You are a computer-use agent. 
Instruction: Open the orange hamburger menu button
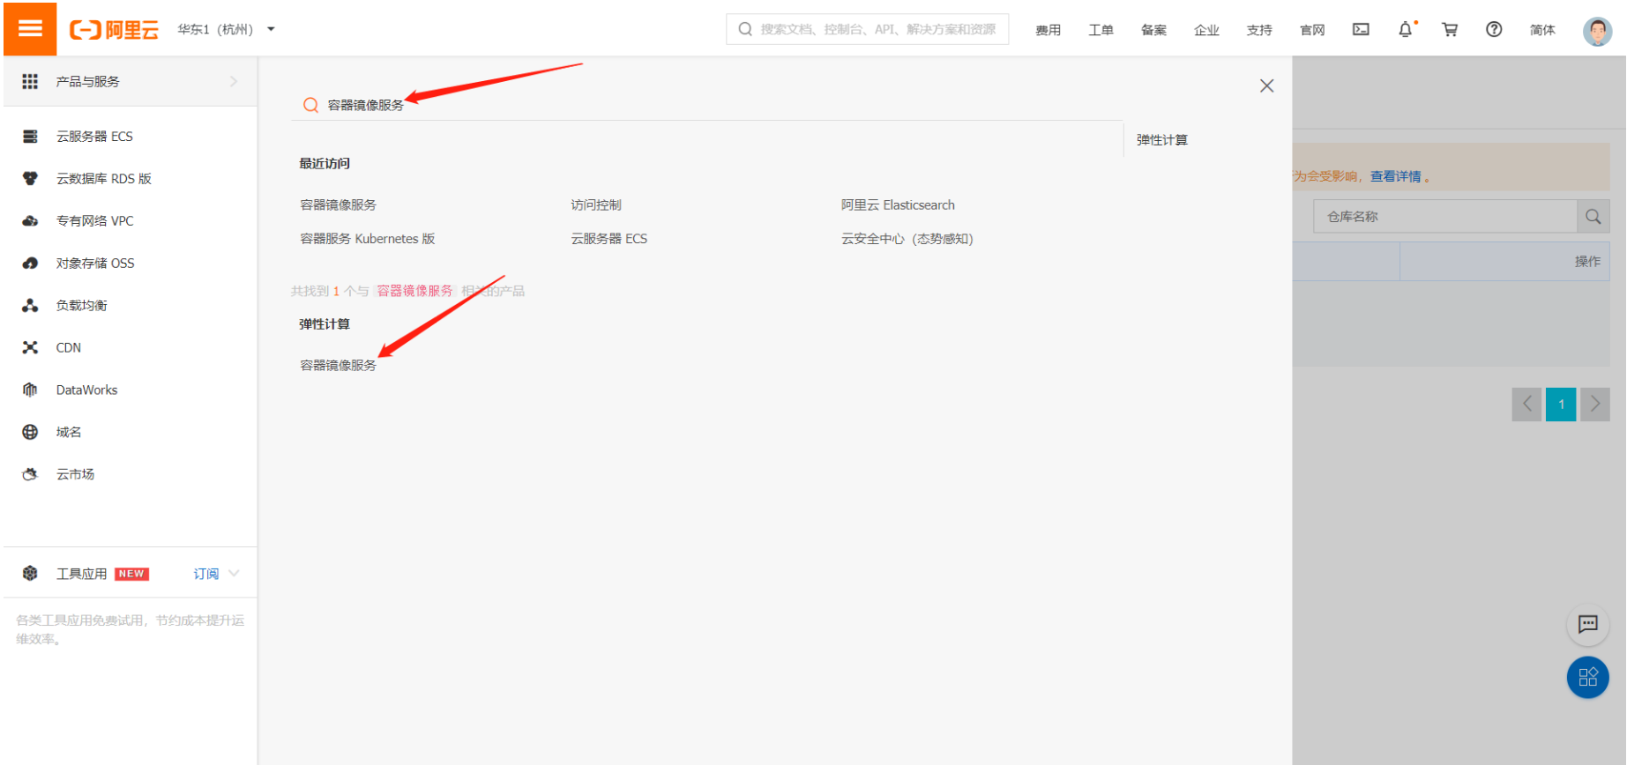point(30,28)
